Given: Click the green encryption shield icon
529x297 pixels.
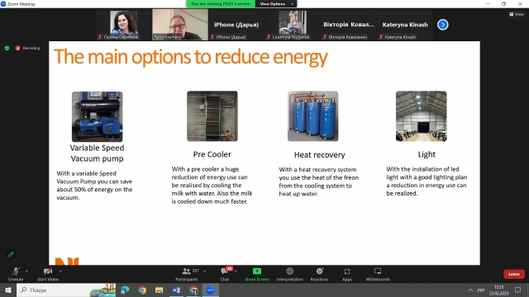Looking at the screenshot, I should click(x=7, y=48).
